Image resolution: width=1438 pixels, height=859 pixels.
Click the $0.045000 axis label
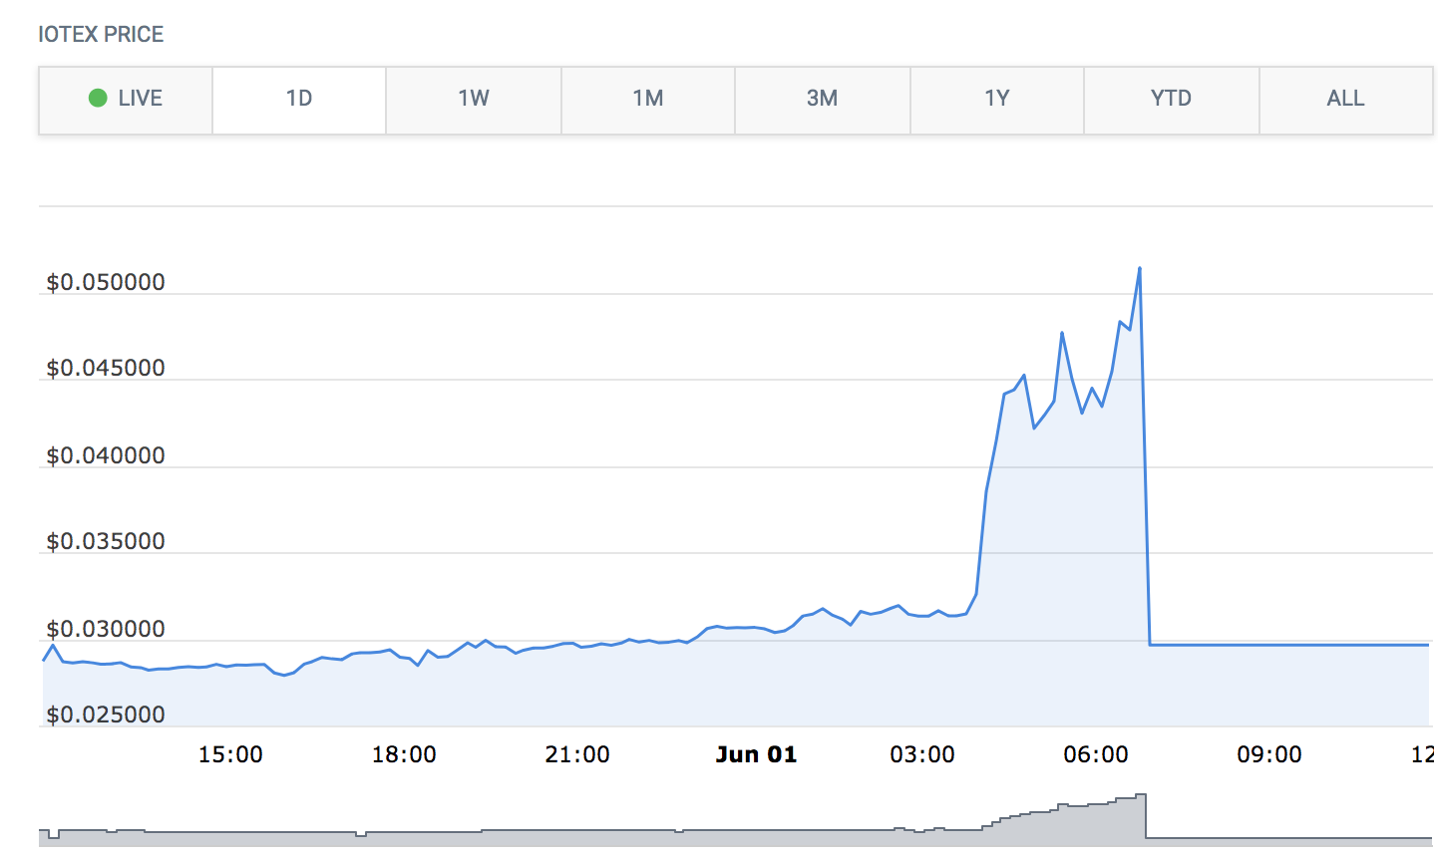pos(106,369)
